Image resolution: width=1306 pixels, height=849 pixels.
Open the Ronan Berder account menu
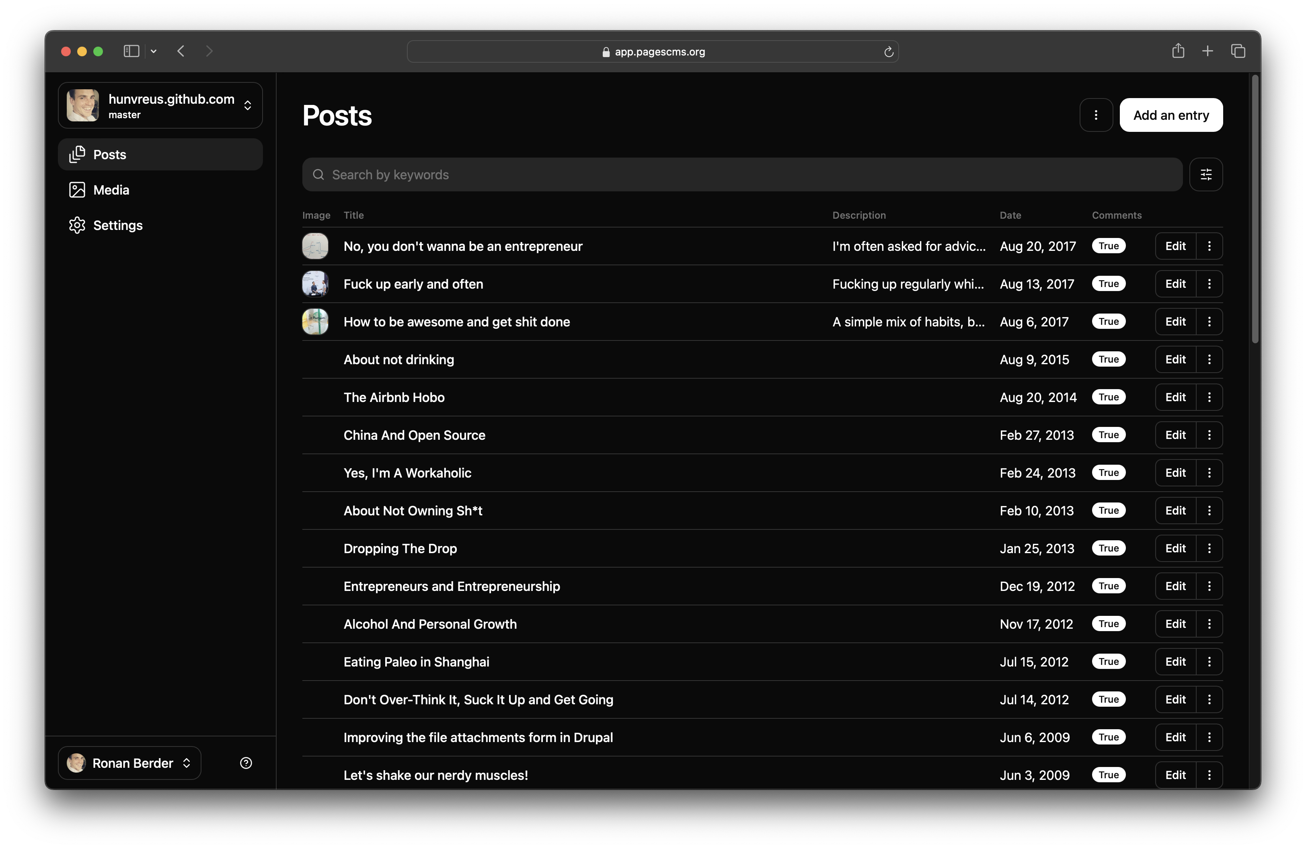(x=129, y=763)
